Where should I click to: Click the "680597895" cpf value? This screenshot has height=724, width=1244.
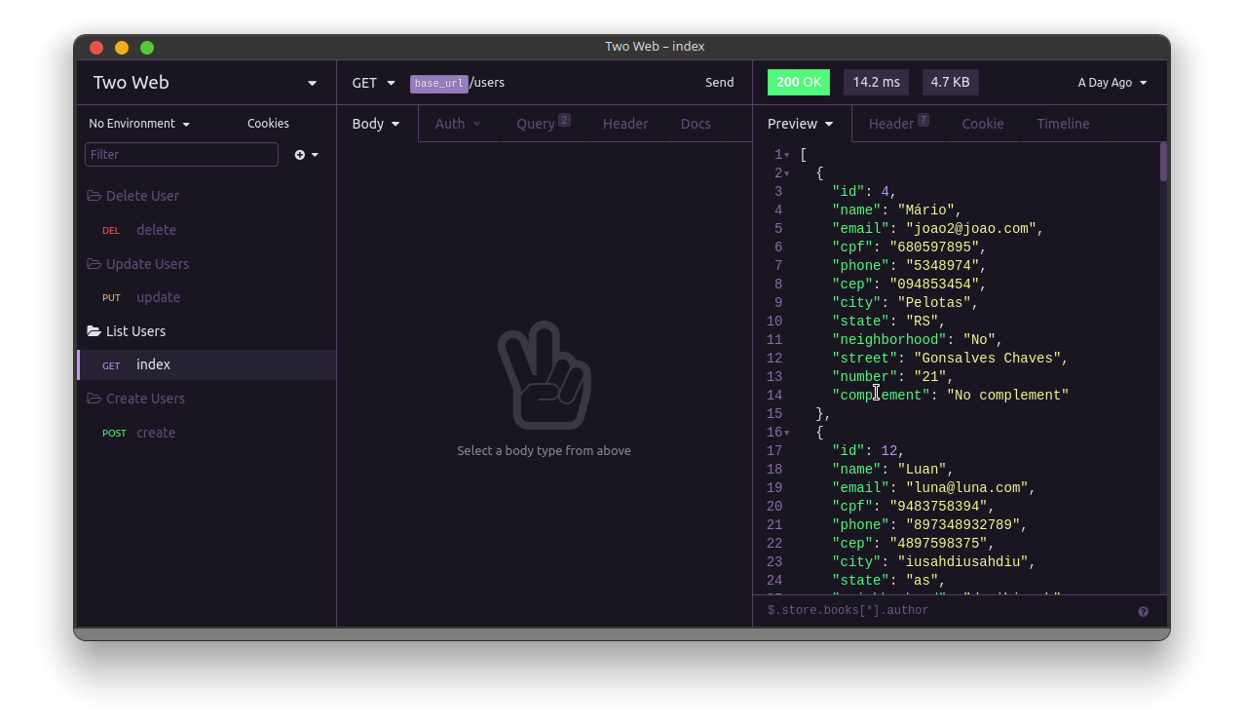pyautogui.click(x=934, y=248)
